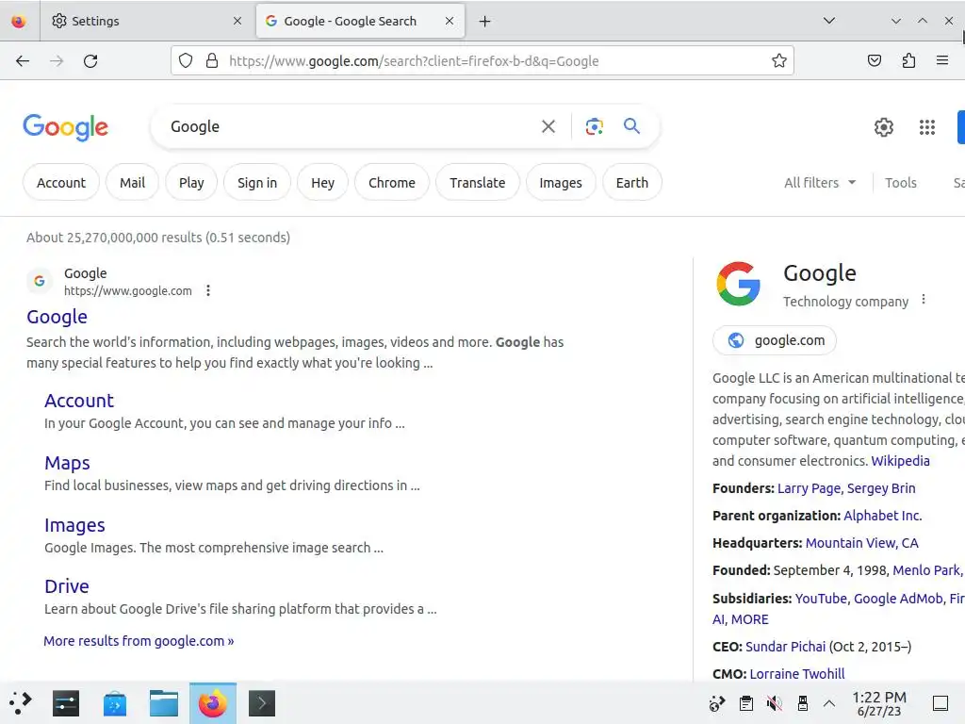Image resolution: width=965 pixels, height=724 pixels.
Task: Open more options for google.com result
Action: click(208, 290)
